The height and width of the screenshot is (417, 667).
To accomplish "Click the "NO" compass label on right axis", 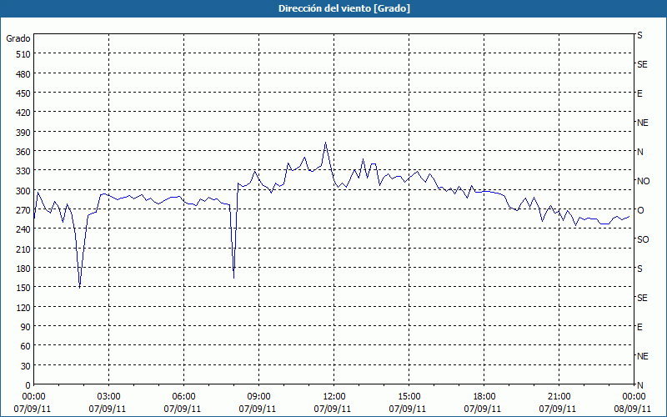I will point(643,181).
